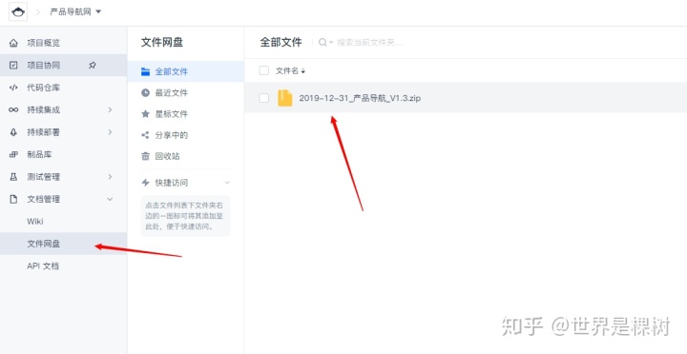Expand the 测试管理 chevron
The height and width of the screenshot is (354, 687).
pyautogui.click(x=110, y=177)
